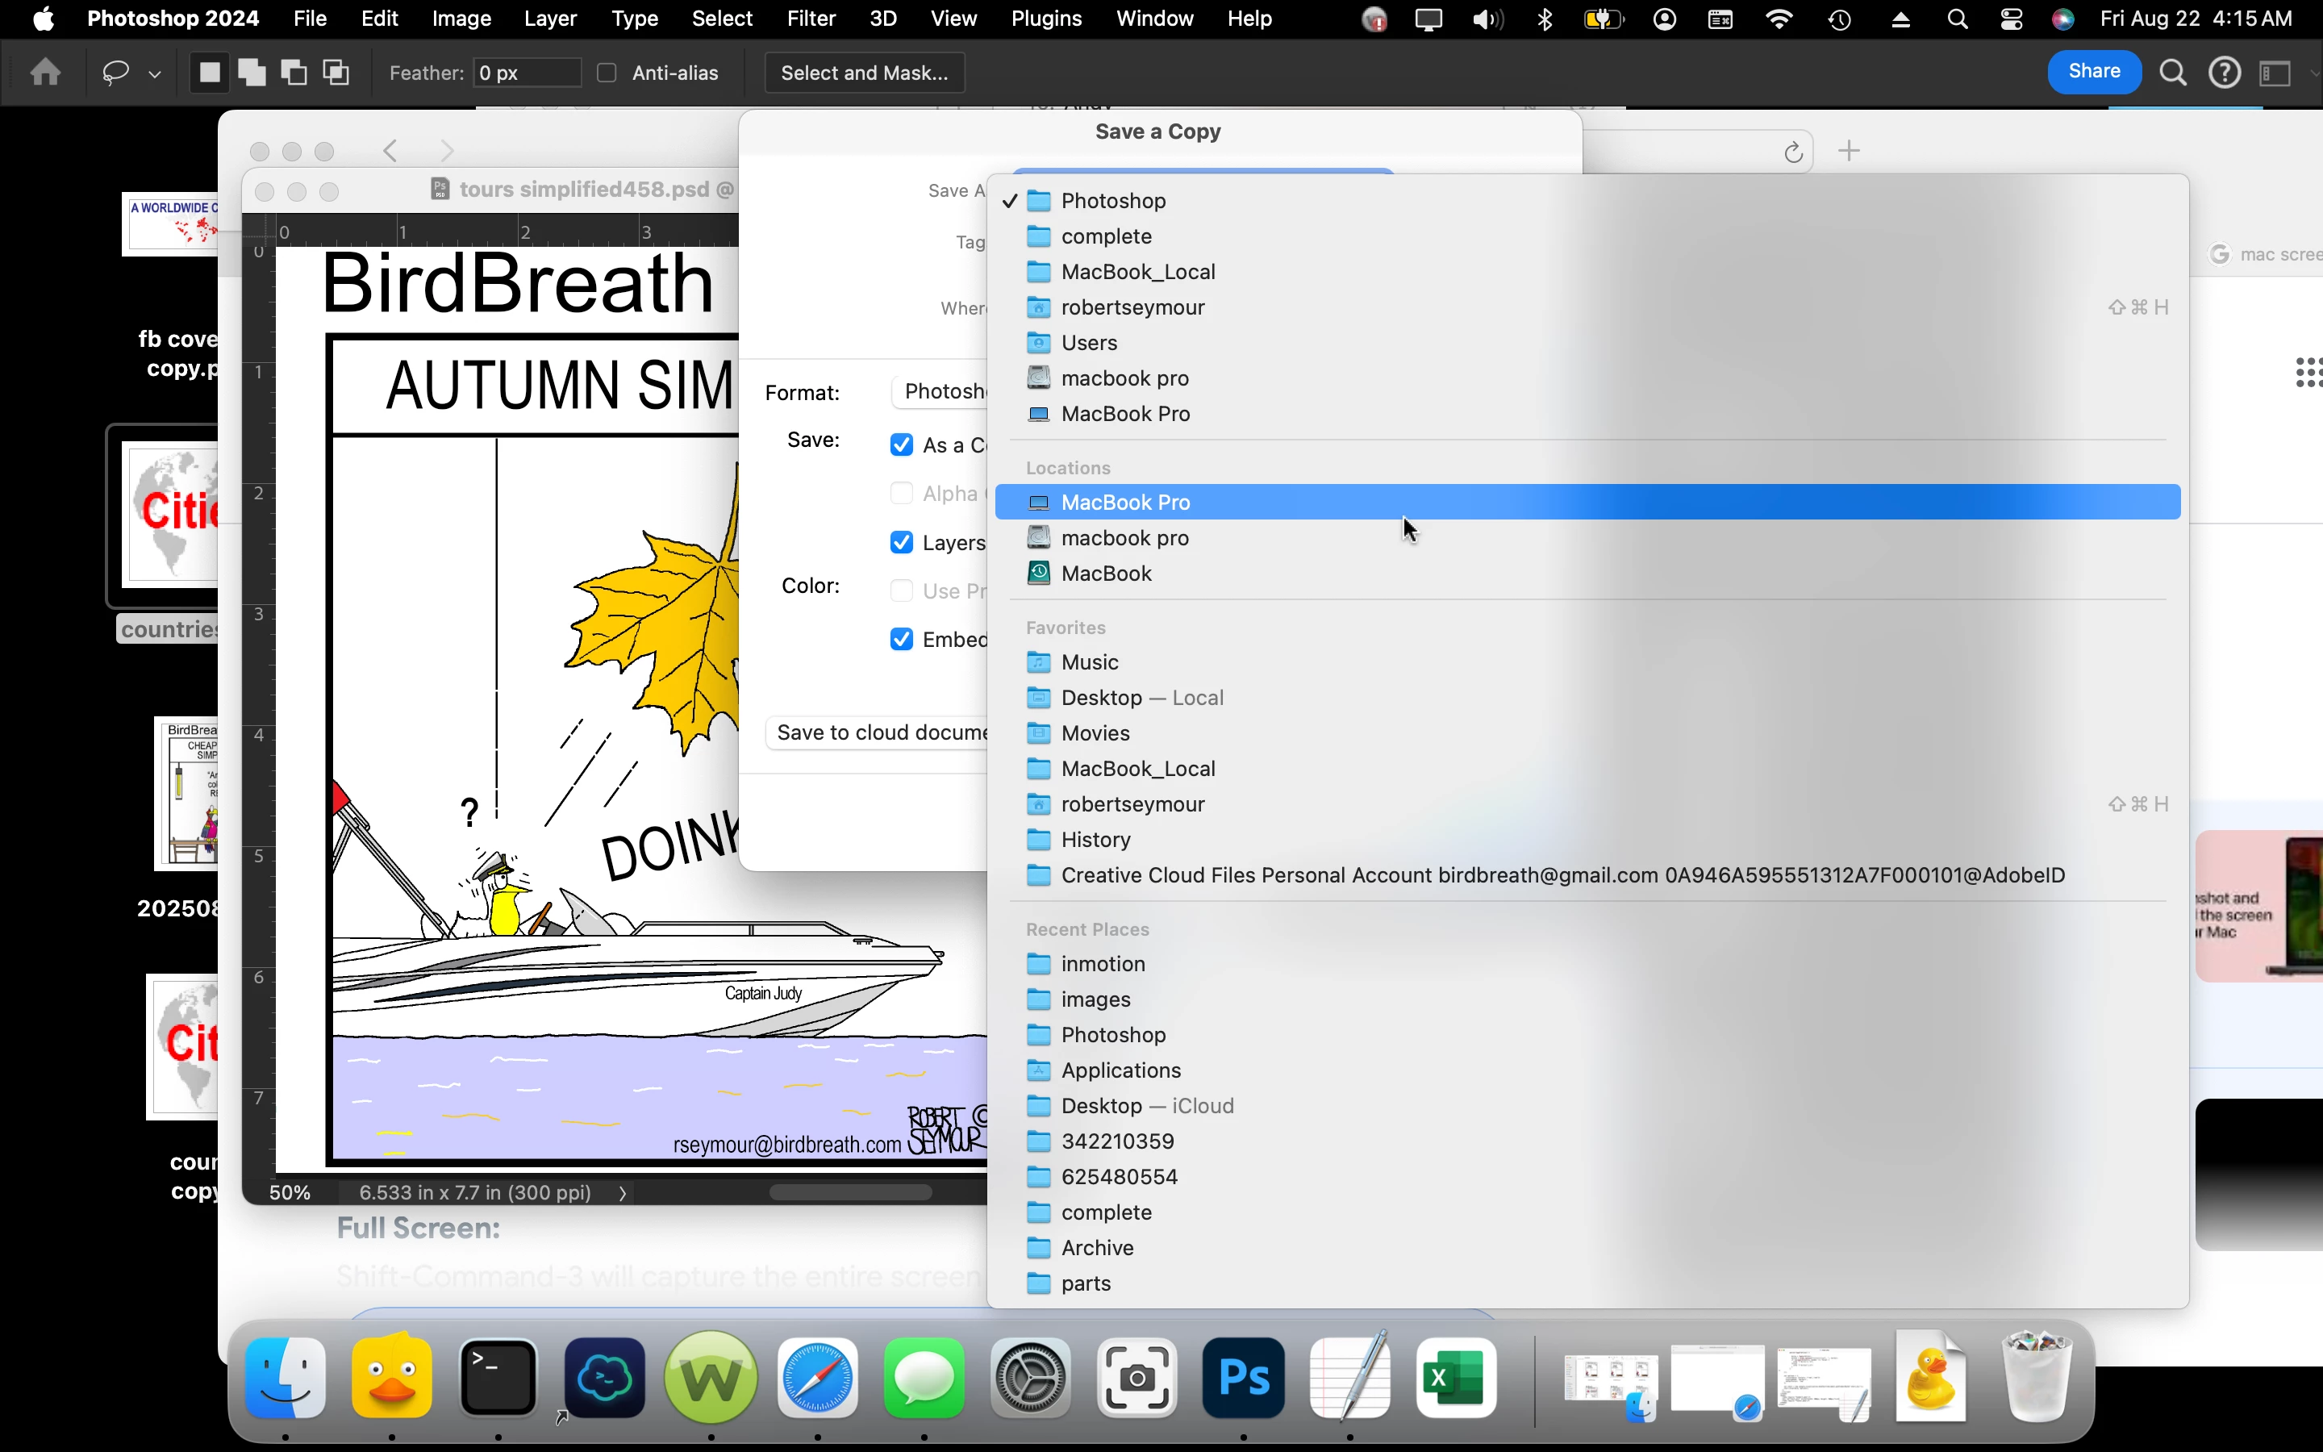Choose Subtract from Selection mode icon

coord(294,73)
